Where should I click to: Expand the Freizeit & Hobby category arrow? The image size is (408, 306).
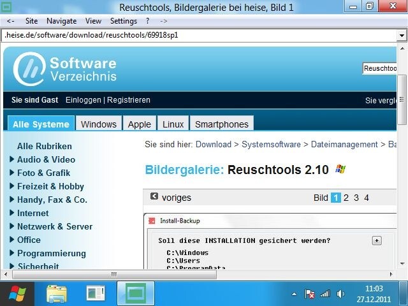point(11,186)
